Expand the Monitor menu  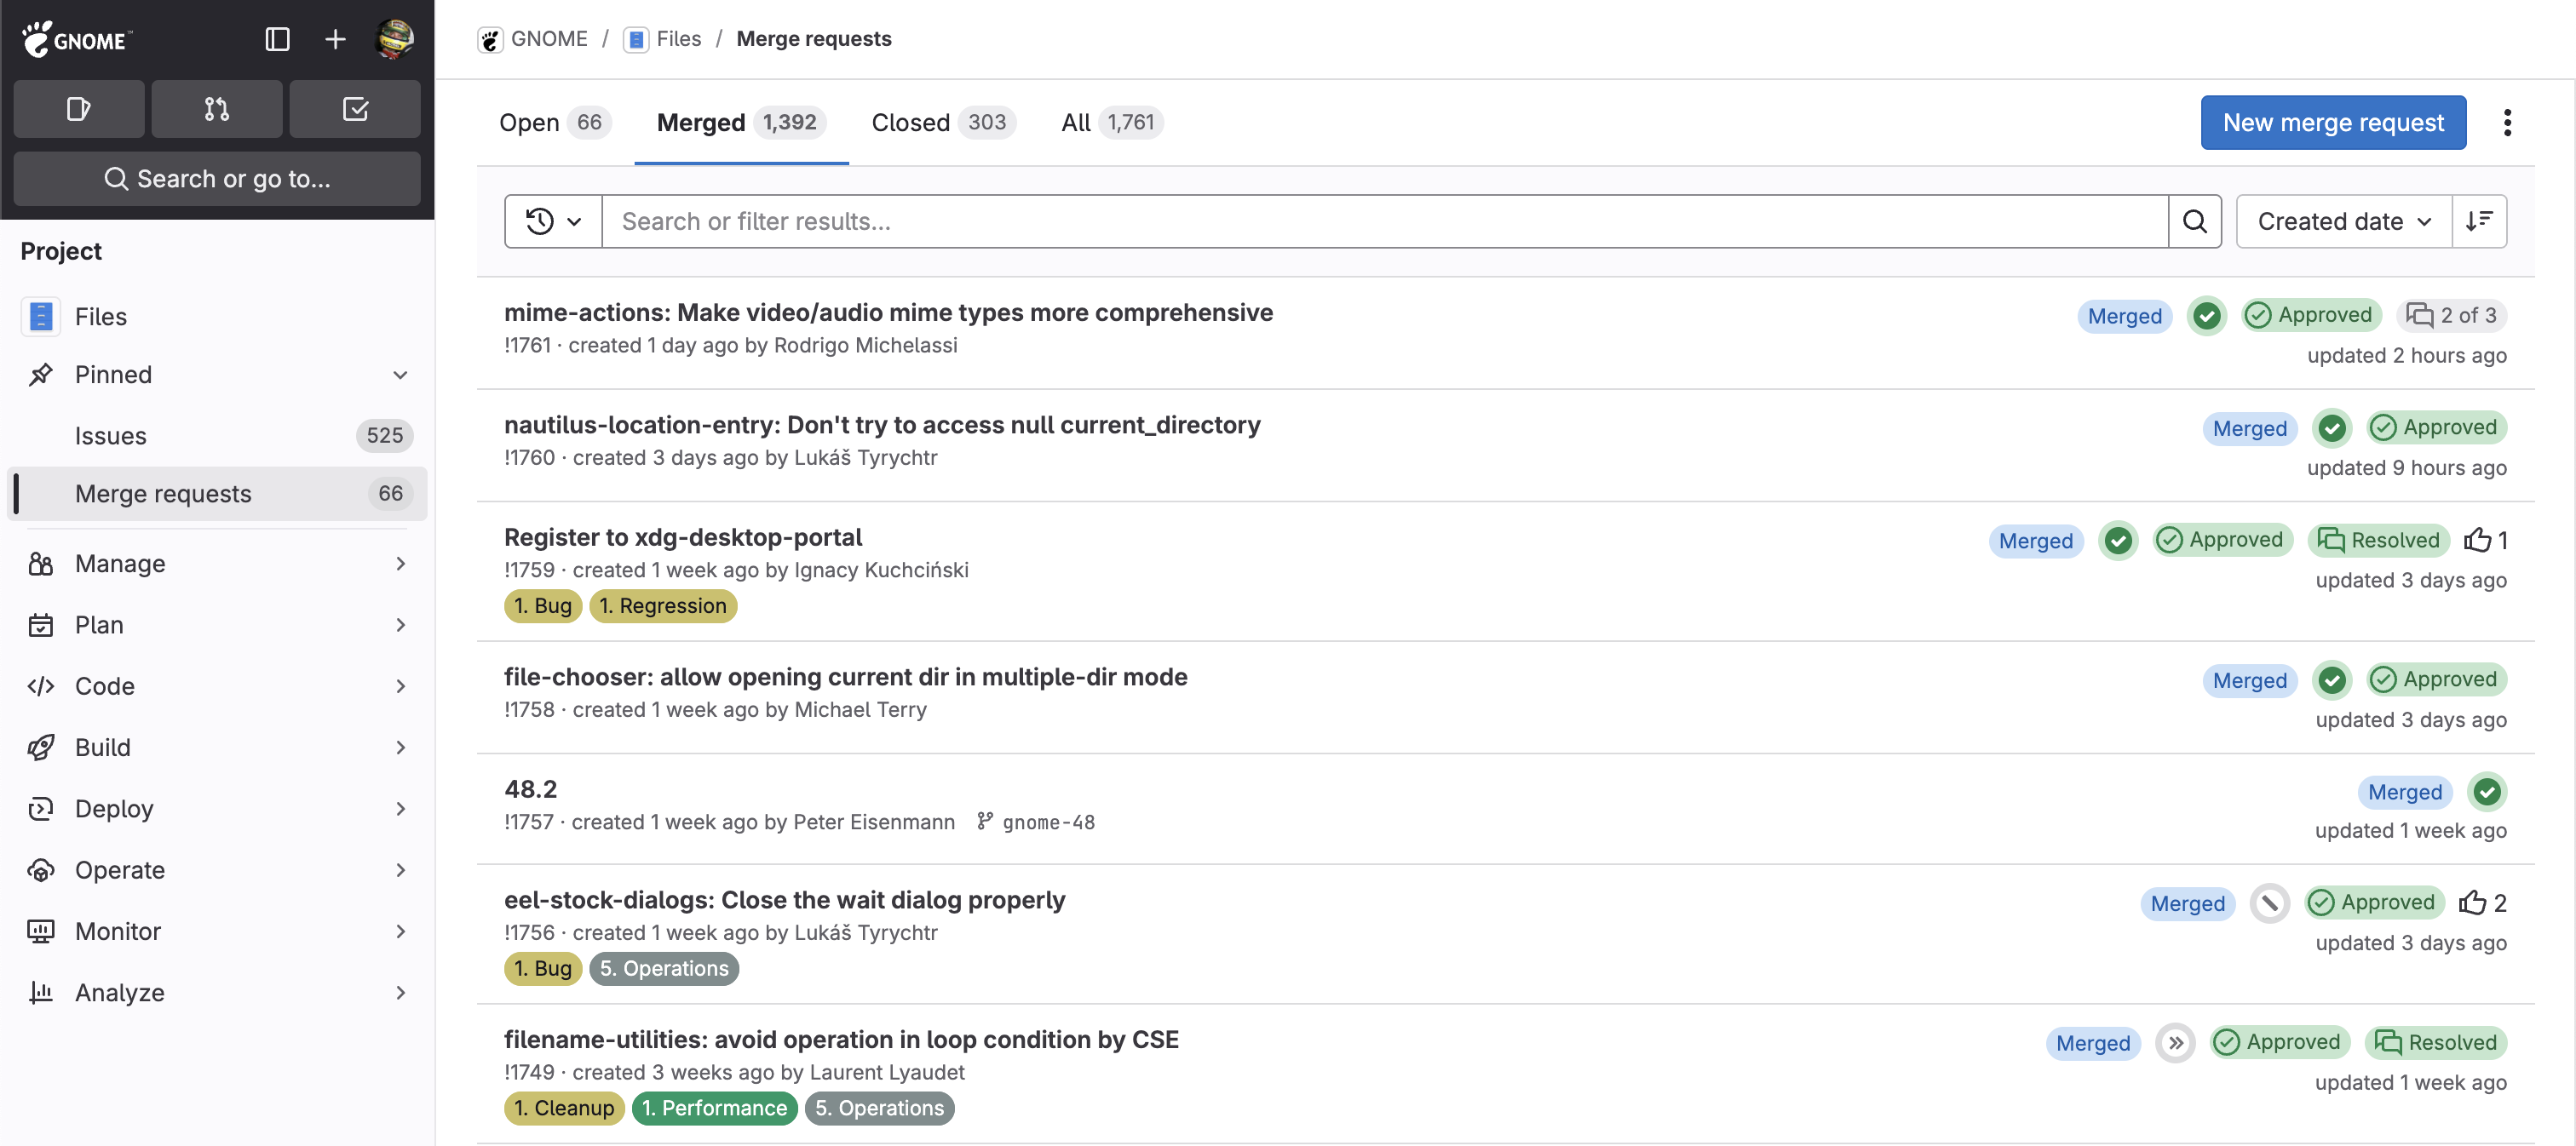point(217,931)
